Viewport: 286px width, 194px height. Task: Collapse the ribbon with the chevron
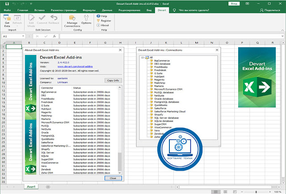[x=282, y=30]
